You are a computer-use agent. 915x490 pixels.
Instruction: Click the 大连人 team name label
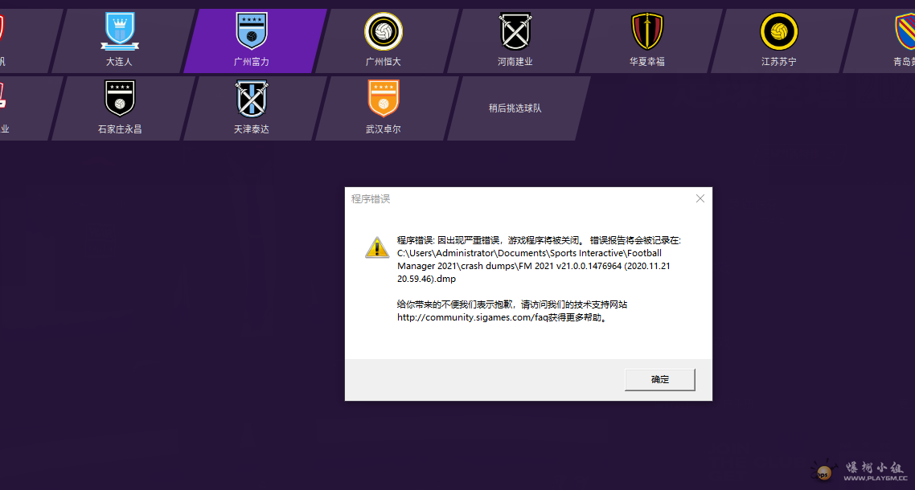[119, 61]
